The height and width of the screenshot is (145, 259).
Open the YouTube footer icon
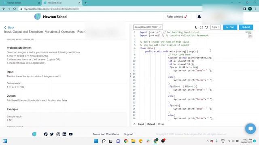tap(71, 134)
